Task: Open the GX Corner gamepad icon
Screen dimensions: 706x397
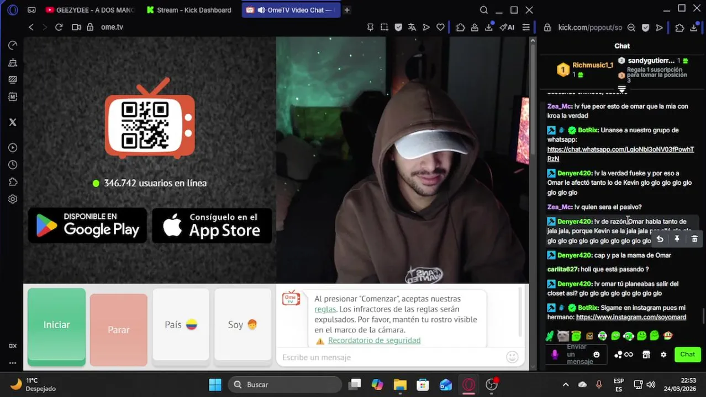Action: coord(31,10)
